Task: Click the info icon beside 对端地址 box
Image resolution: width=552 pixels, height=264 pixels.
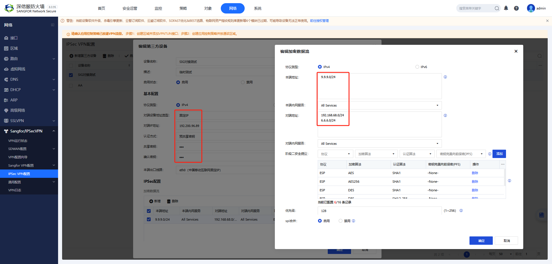Action: pos(445,115)
